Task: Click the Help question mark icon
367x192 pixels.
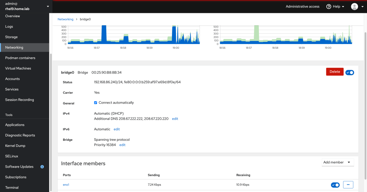Action: [x=328, y=6]
